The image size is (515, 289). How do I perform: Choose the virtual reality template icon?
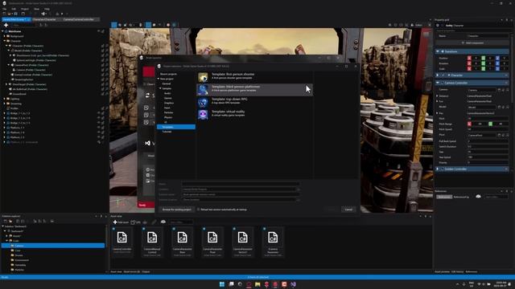click(203, 114)
